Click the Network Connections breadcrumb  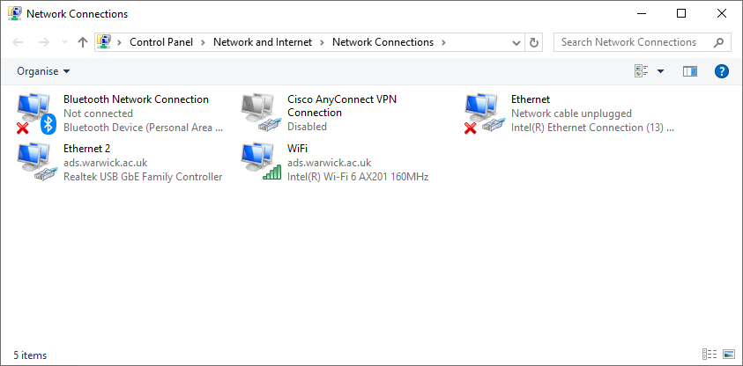click(383, 42)
